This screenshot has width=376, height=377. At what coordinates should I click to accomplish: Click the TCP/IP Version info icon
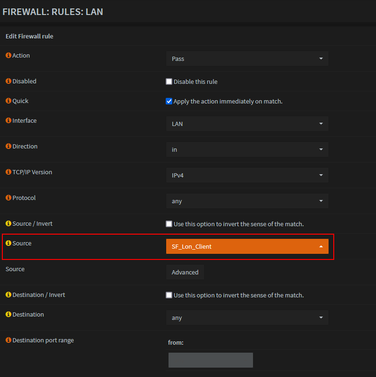(8, 172)
